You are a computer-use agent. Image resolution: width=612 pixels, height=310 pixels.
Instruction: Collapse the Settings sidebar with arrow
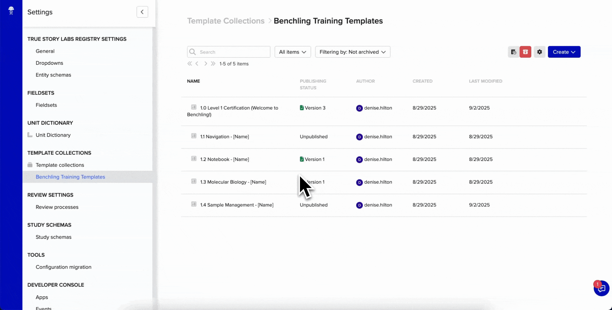coord(142,12)
